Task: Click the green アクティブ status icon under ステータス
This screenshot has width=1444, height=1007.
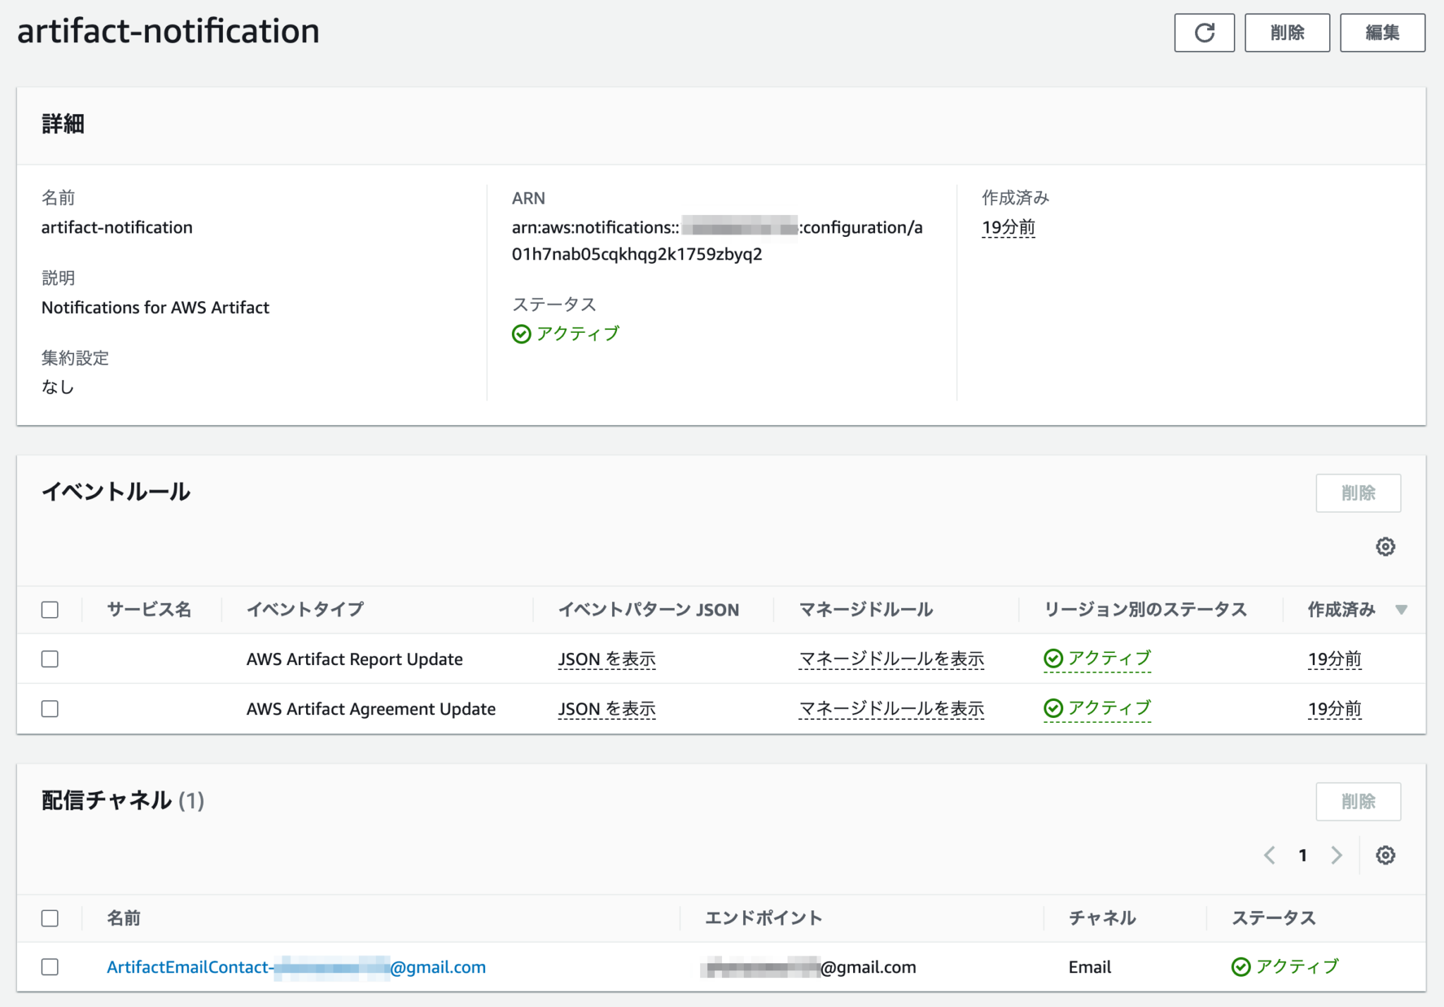Action: [x=521, y=334]
